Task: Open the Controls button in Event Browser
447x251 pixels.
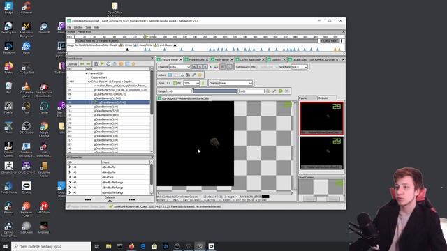Action: [x=72, y=64]
